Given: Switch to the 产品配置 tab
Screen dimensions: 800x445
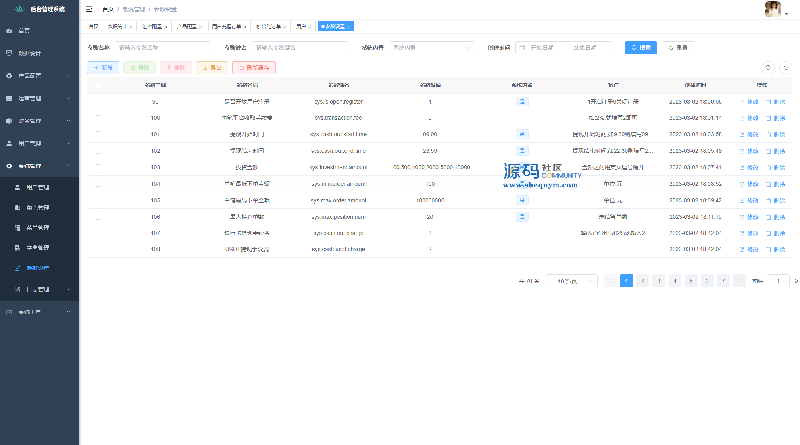Looking at the screenshot, I should click(x=187, y=27).
